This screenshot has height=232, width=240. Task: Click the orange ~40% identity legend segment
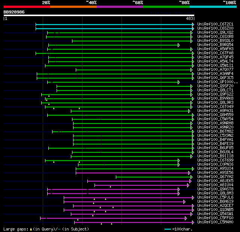click(73, 7)
